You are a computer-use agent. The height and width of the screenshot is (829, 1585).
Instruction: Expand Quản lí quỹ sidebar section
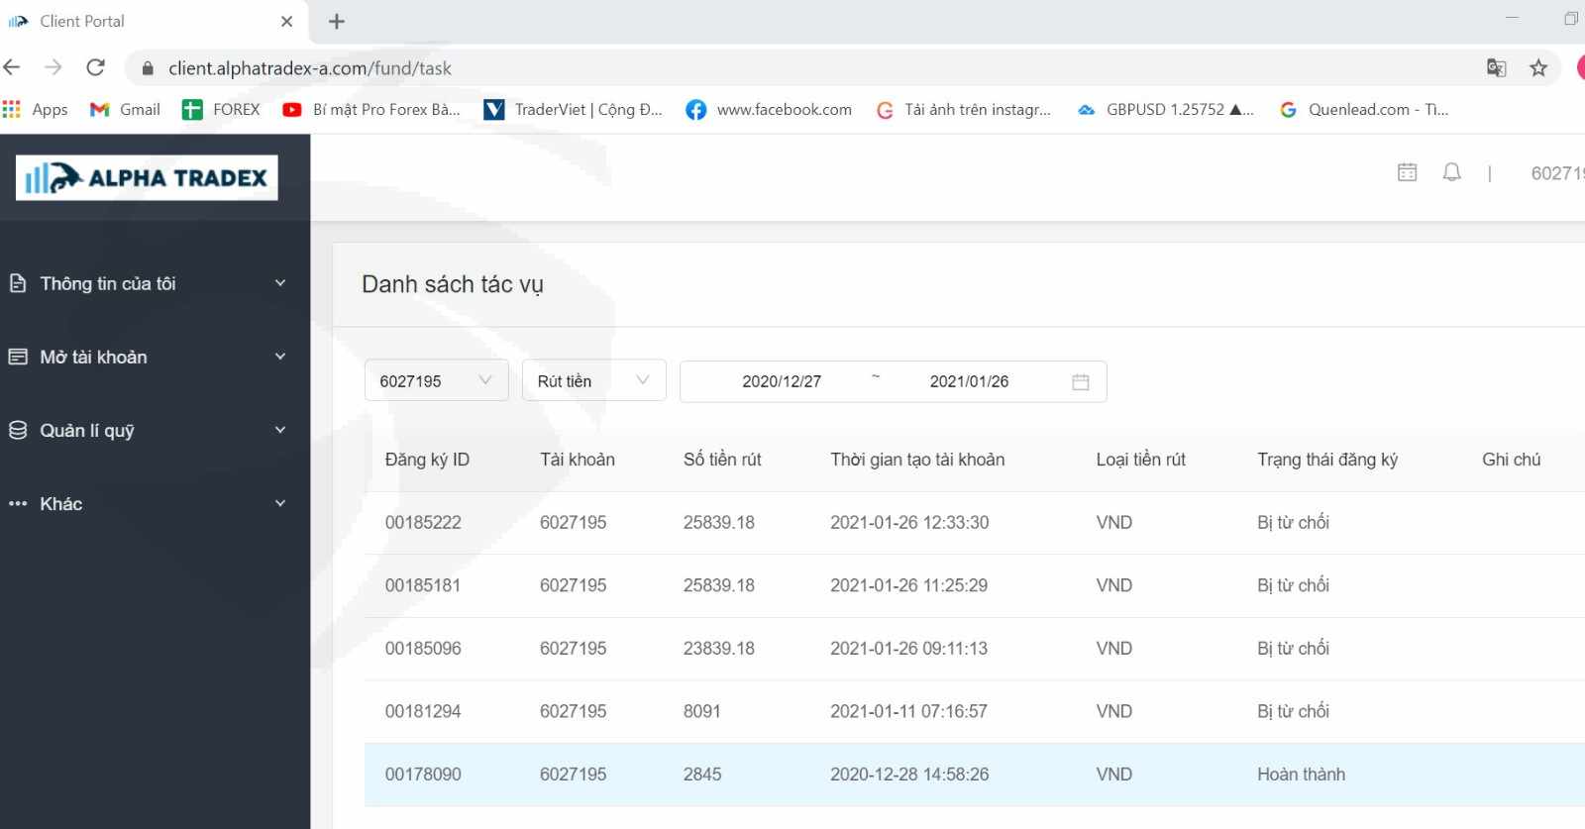point(149,430)
